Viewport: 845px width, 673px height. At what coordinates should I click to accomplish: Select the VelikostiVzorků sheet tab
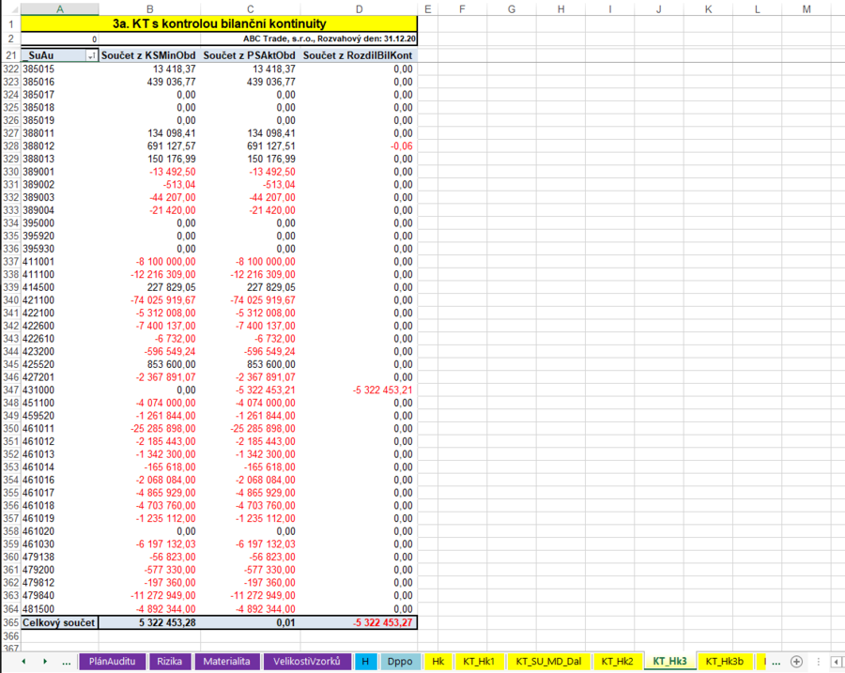(x=307, y=661)
